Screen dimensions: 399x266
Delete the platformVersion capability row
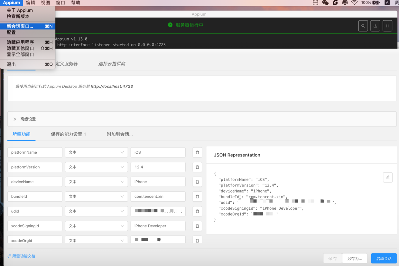[197, 167]
